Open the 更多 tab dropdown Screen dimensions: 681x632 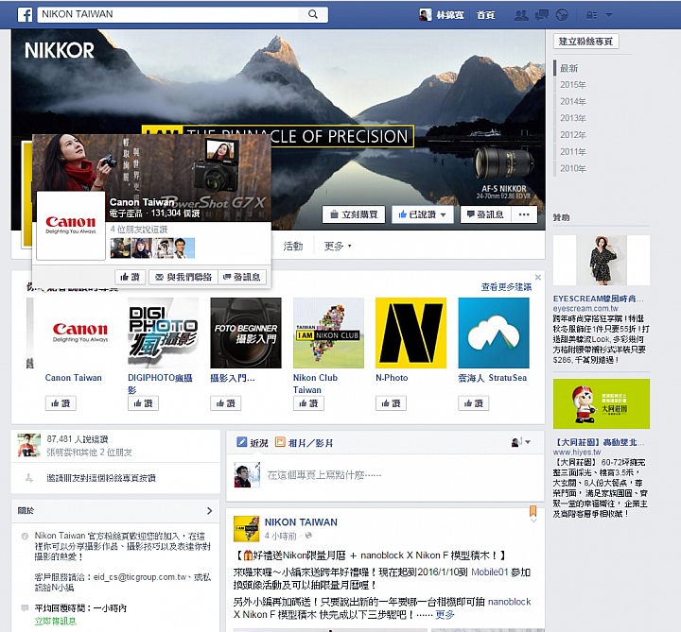pyautogui.click(x=338, y=246)
